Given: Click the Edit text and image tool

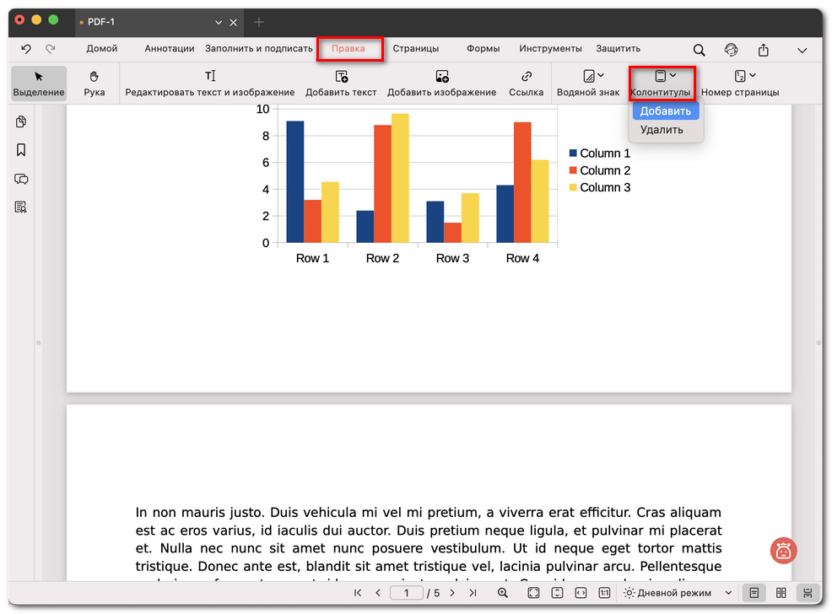Looking at the screenshot, I should pyautogui.click(x=210, y=83).
